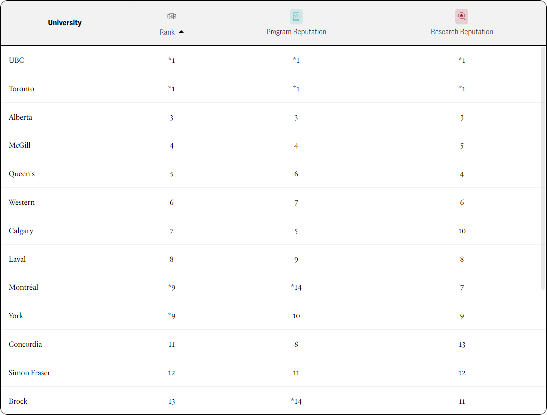This screenshot has height=415, width=547.
Task: Select the Western row name
Action: pos(22,202)
